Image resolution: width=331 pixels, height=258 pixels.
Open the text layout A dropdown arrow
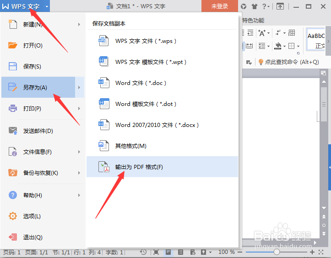(x=269, y=33)
